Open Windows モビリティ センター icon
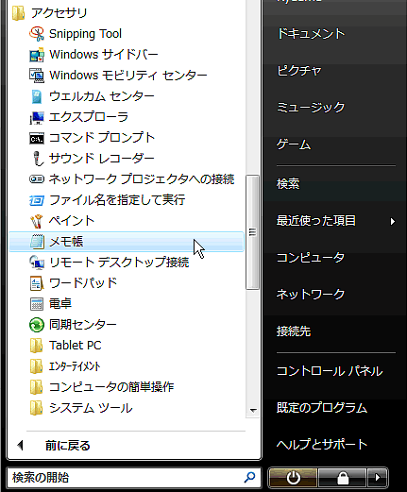 tap(37, 76)
